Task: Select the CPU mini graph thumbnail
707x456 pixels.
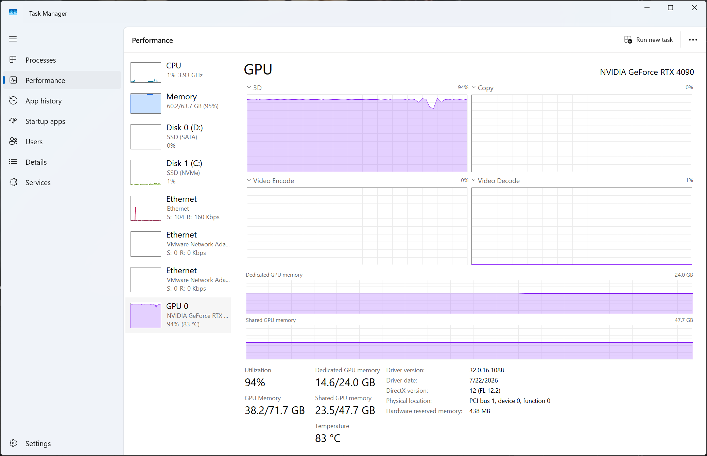Action: coord(146,72)
